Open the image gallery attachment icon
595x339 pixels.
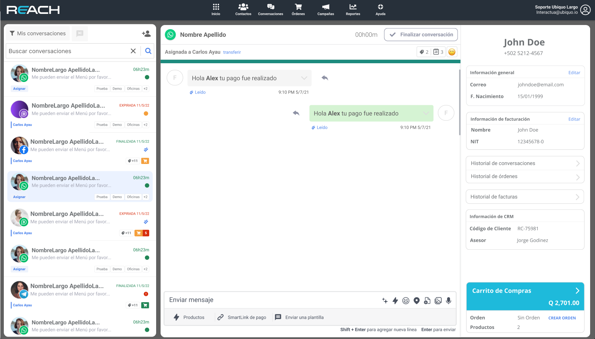pos(438,301)
